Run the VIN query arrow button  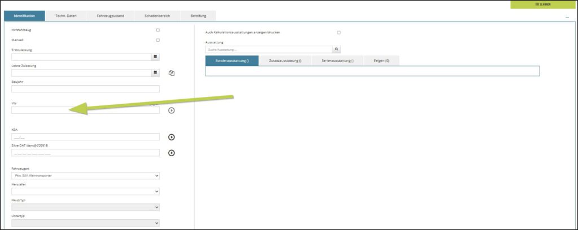pos(172,110)
